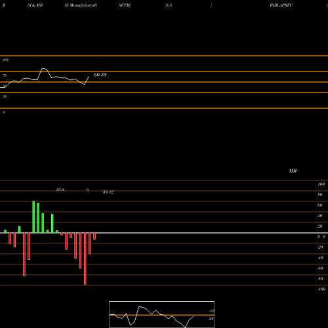328x328 pixels.
Task: Click the 100 label on MR axis
Action: point(321,184)
